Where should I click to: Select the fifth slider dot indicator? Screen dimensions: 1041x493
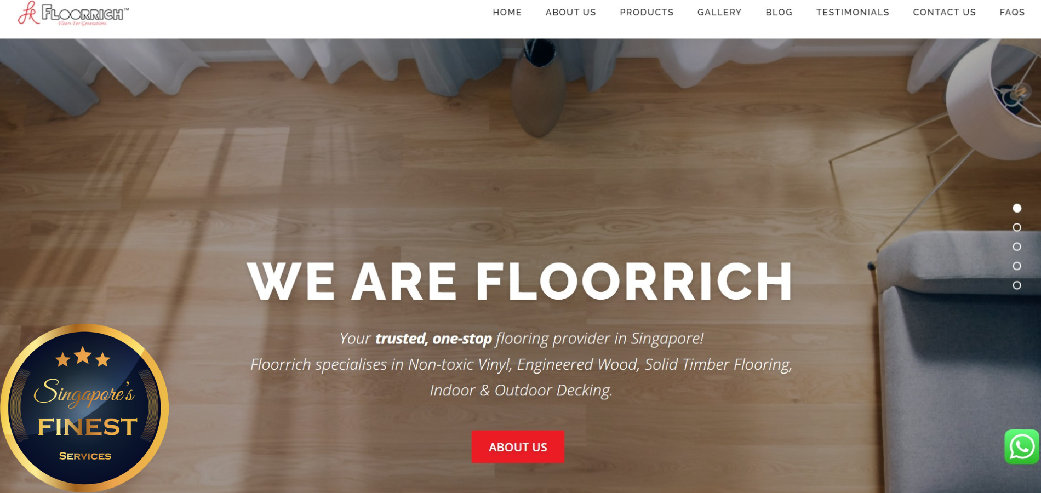click(1017, 285)
